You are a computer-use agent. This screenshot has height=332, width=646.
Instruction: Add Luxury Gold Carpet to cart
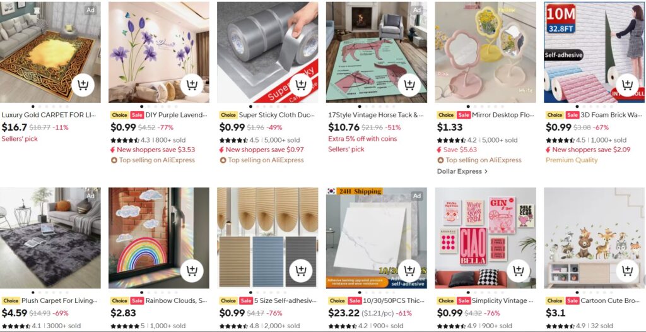pyautogui.click(x=83, y=85)
